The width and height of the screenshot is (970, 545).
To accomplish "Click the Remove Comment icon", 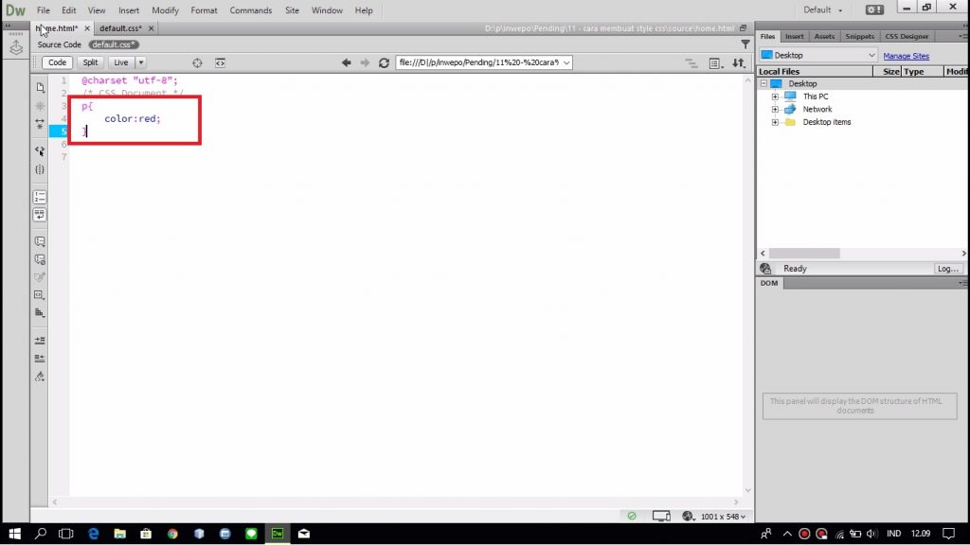I will [40, 259].
